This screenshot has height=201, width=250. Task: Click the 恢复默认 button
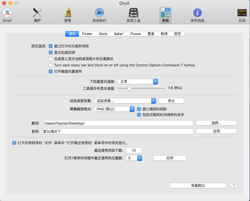pos(198,186)
